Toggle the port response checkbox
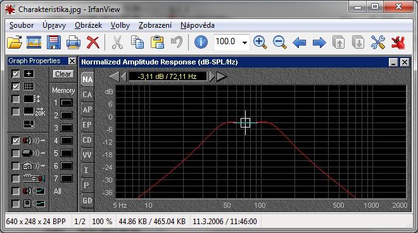 [x=16, y=153]
